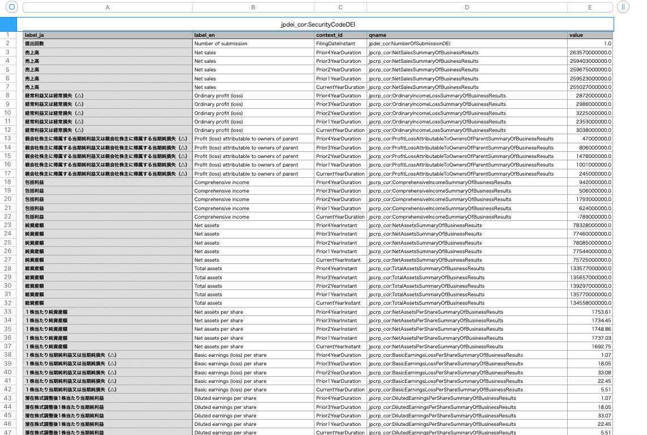Select row number 22
This screenshot has width=647, height=435.
coord(7,216)
